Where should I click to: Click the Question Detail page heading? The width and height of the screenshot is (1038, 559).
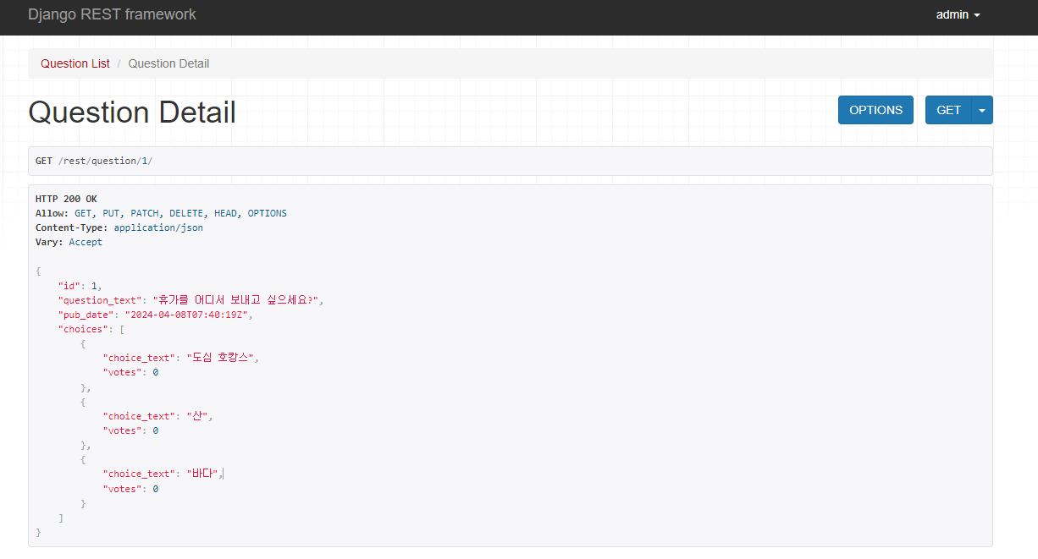click(132, 112)
